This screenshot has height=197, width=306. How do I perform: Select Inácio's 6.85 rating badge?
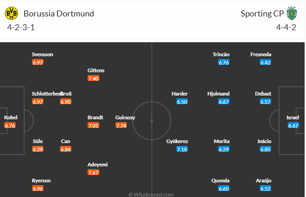266,149
